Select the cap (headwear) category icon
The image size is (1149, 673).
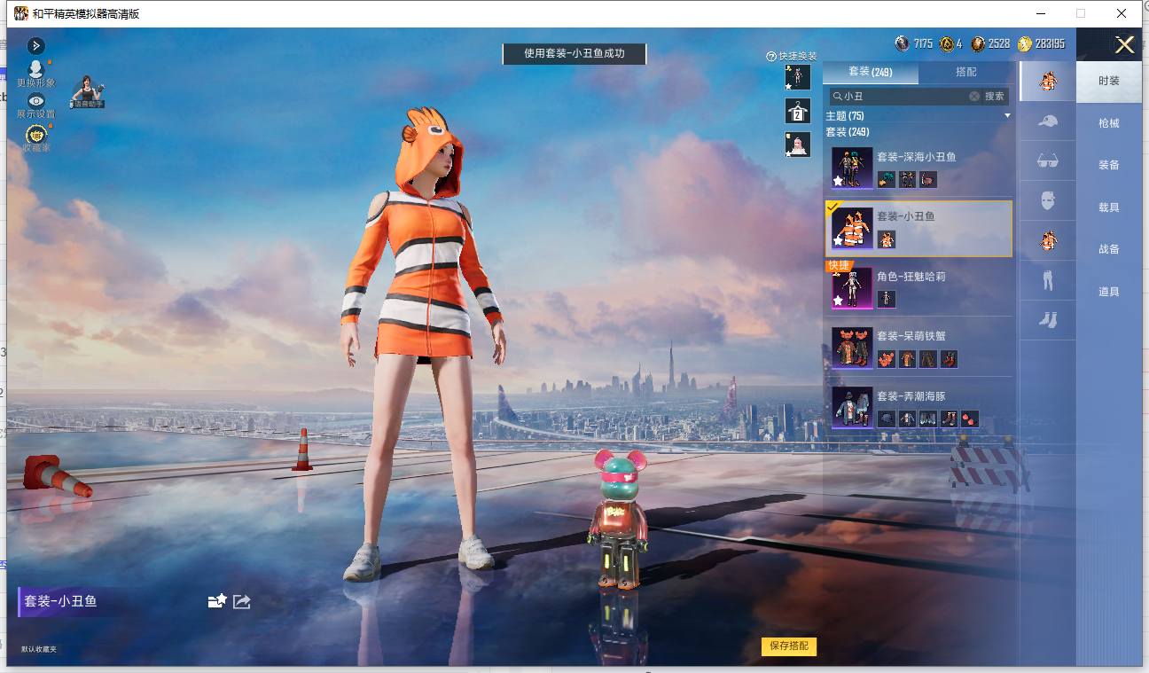(x=1048, y=121)
